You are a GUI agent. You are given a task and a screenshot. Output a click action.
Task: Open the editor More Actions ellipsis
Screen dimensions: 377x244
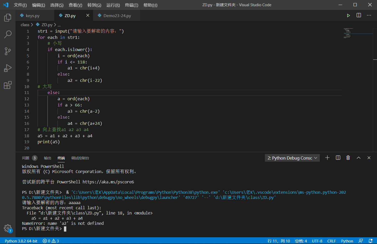pyautogui.click(x=369, y=15)
